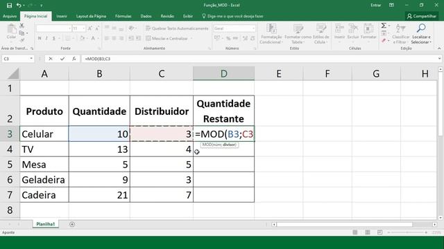This screenshot has width=444, height=249.
Task: Toggle align left in Alinhamento group
Action: click(x=107, y=38)
